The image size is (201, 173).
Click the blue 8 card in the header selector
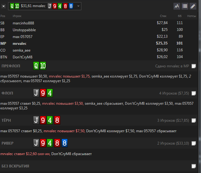[x=71, y=6]
